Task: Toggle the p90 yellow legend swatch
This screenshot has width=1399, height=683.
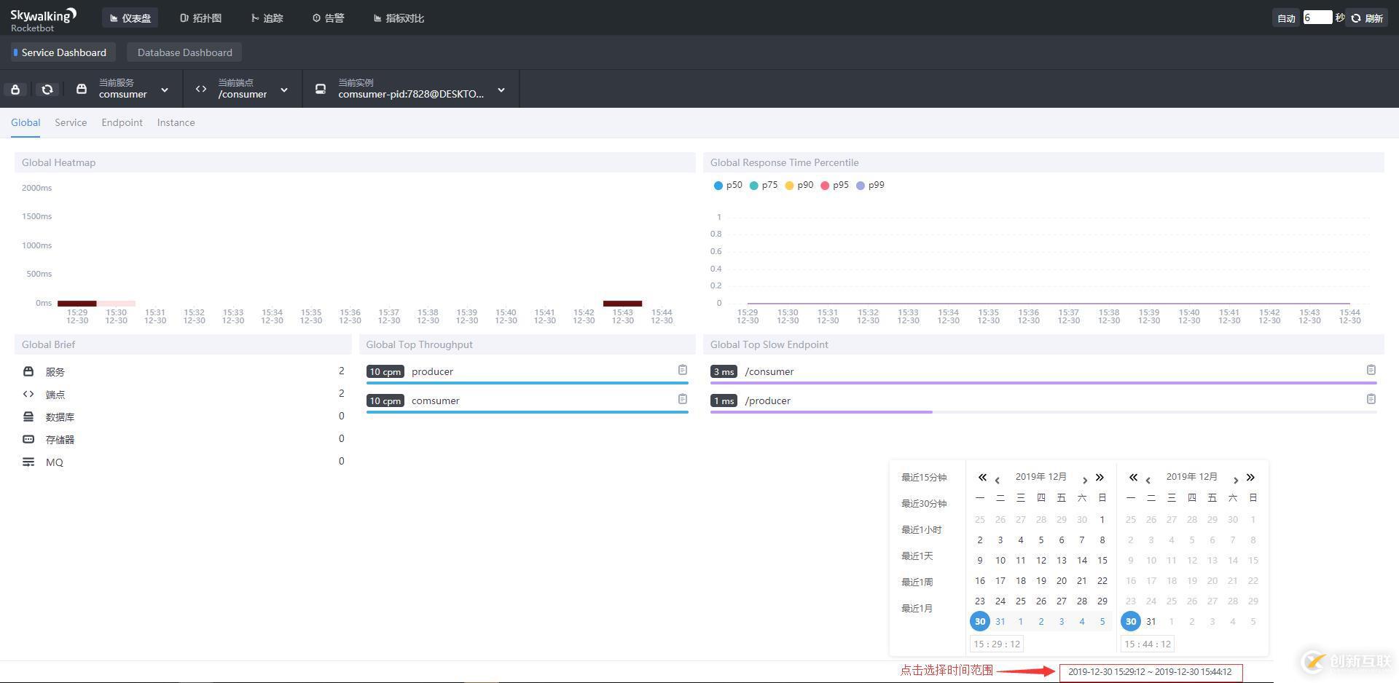Action: [789, 186]
